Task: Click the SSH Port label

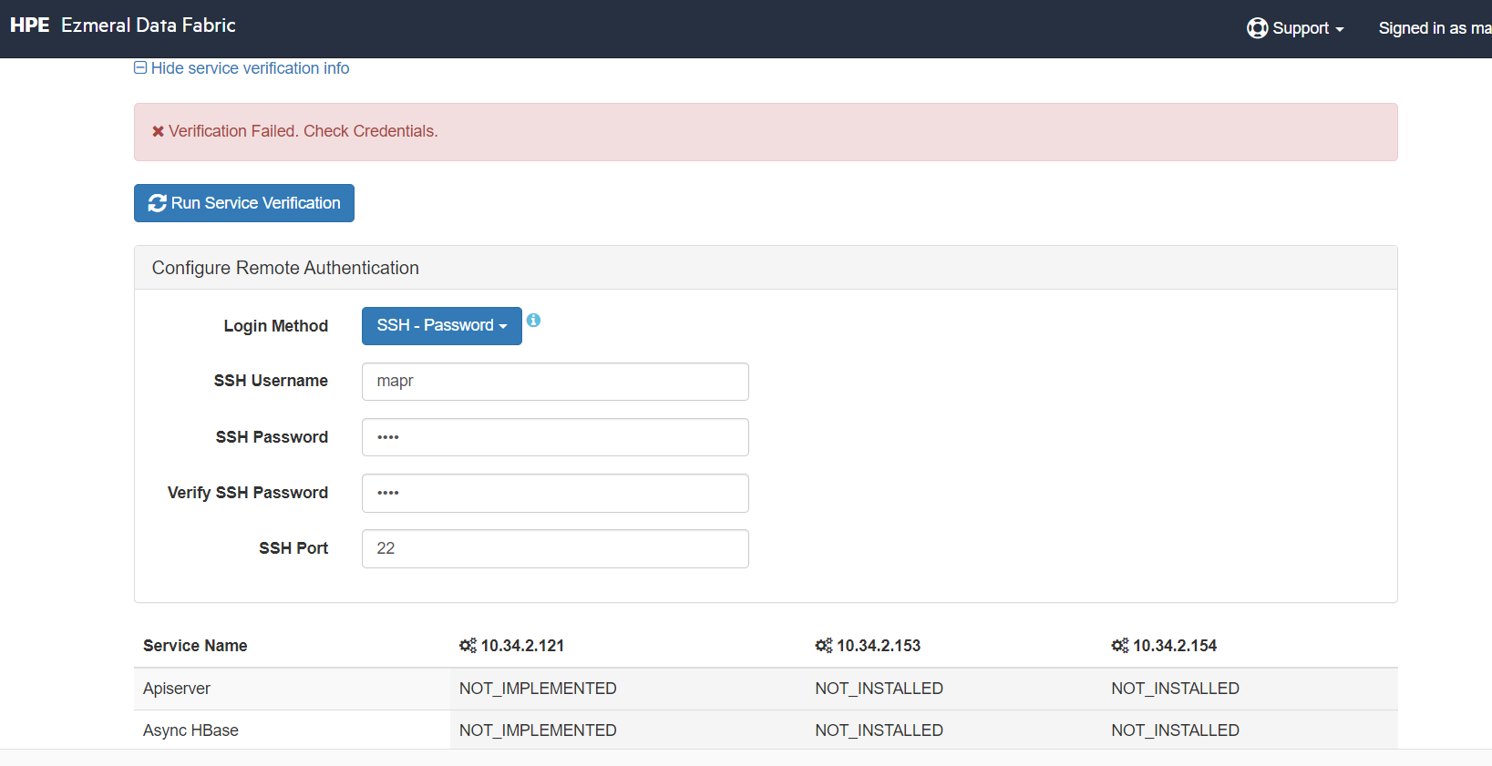Action: click(x=293, y=548)
